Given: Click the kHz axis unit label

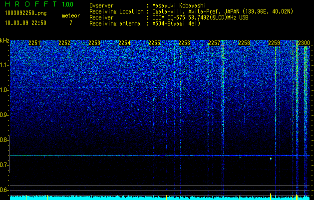Looking at the screenshot, I should click(x=4, y=40).
